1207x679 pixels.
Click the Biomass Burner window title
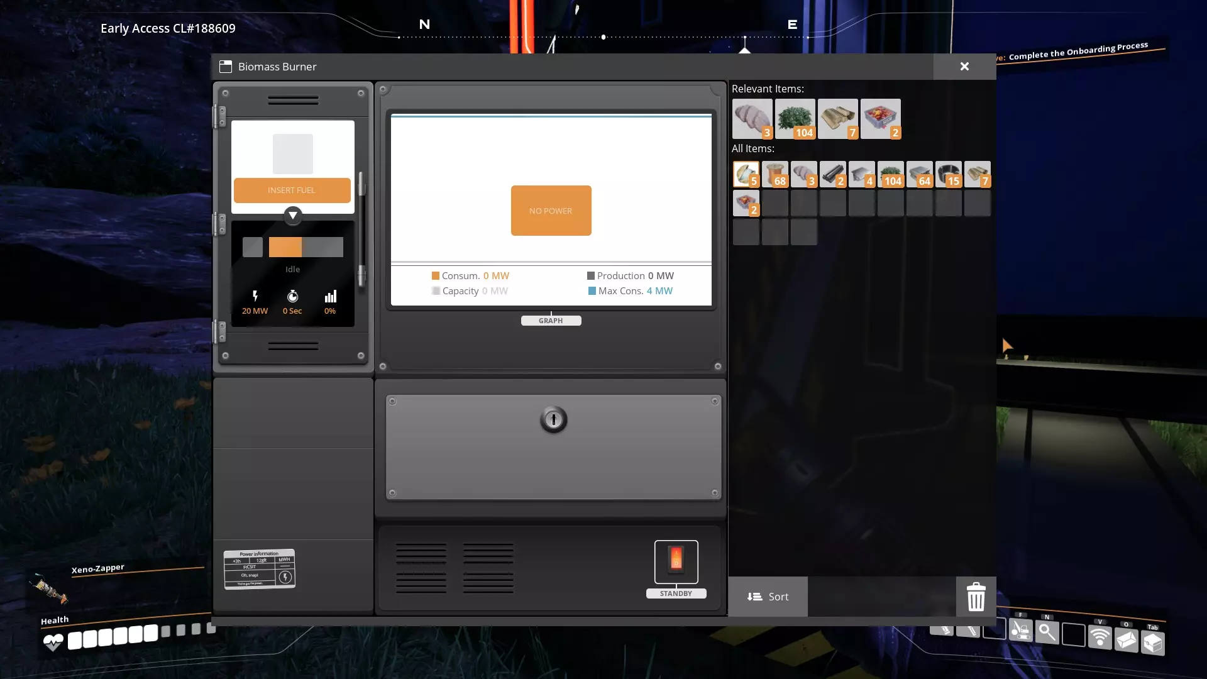click(277, 67)
